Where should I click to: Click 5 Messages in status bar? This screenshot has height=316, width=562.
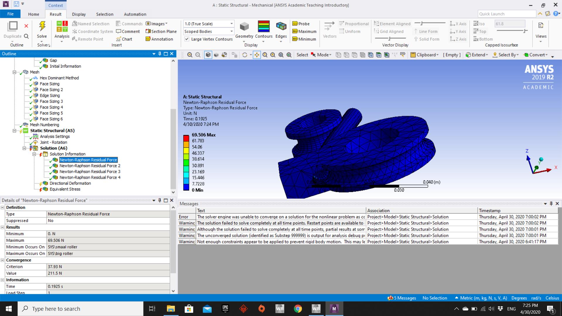click(x=402, y=298)
